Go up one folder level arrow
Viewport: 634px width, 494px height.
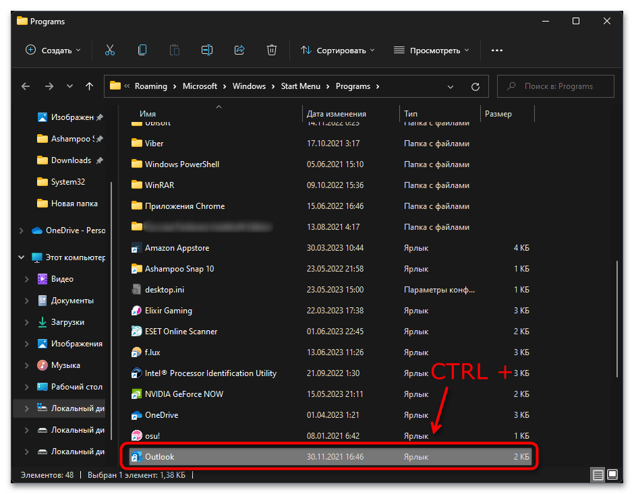point(89,86)
